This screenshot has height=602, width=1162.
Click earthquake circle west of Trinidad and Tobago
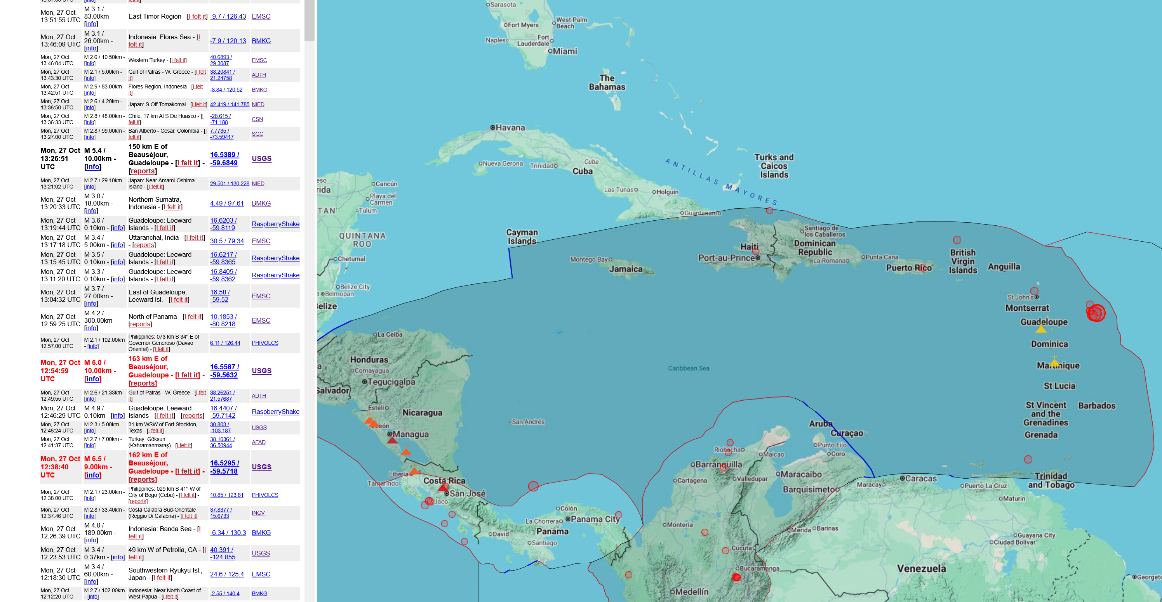(1028, 459)
